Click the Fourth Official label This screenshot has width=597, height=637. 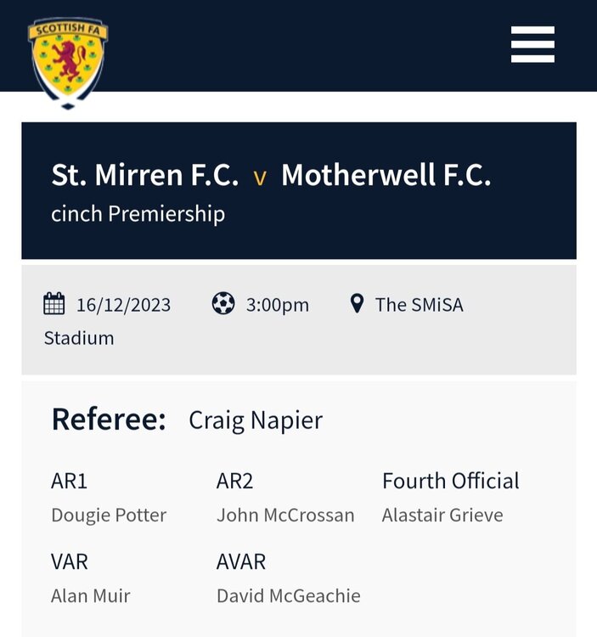(451, 481)
